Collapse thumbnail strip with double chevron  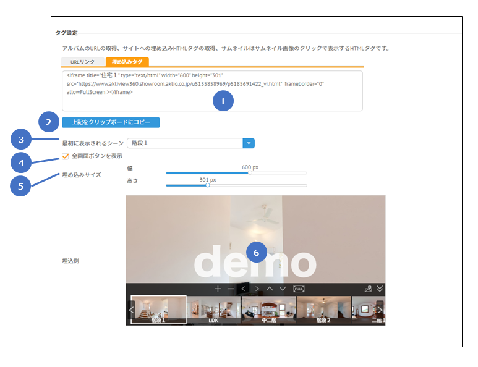click(380, 289)
